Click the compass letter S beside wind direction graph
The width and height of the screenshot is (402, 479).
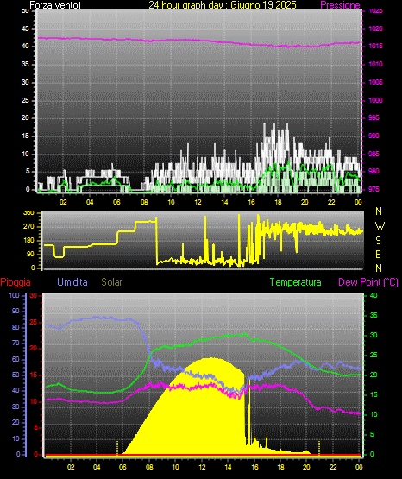click(378, 241)
